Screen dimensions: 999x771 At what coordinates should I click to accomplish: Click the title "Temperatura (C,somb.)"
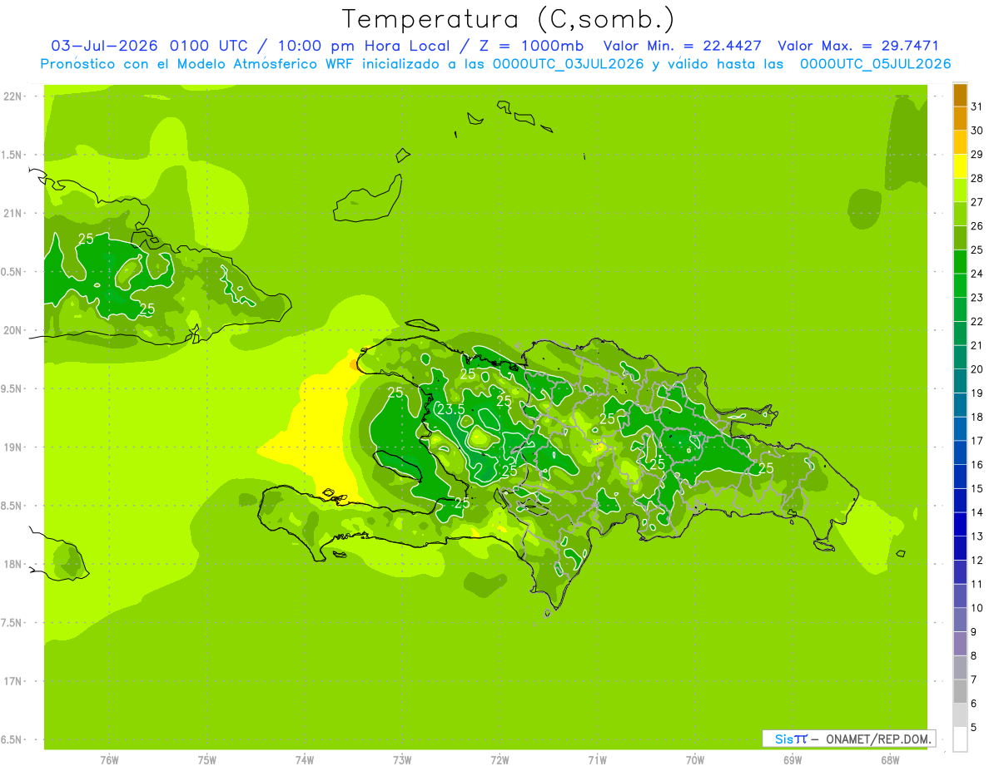(x=509, y=18)
